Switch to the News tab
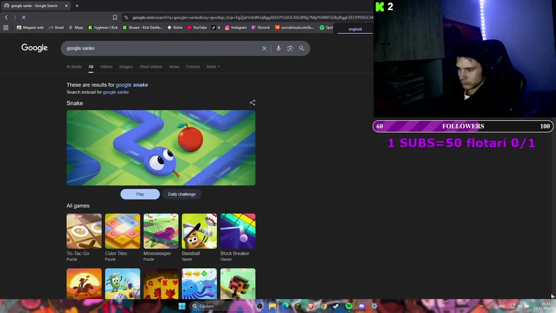 click(174, 67)
